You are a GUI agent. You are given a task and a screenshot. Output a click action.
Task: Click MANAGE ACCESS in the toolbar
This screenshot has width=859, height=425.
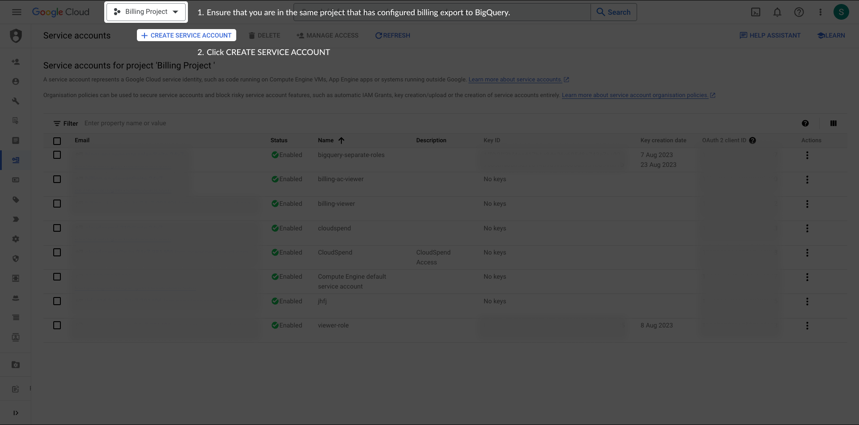[x=327, y=35]
